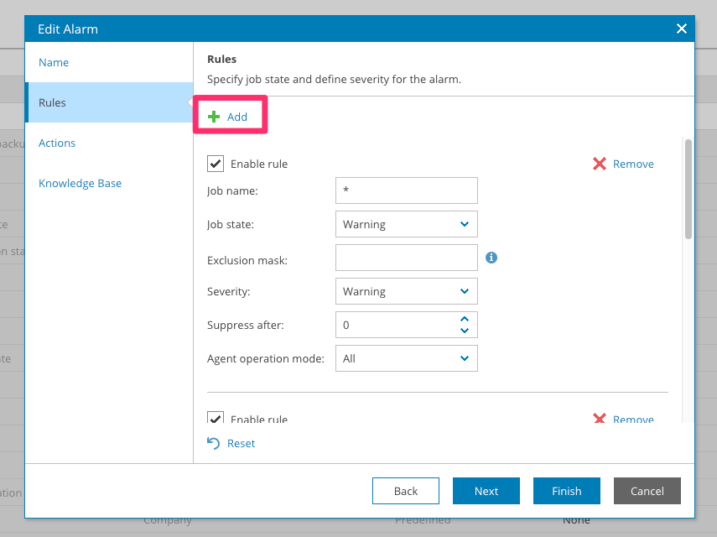Open the Agent operation mode dropdown

coord(406,358)
